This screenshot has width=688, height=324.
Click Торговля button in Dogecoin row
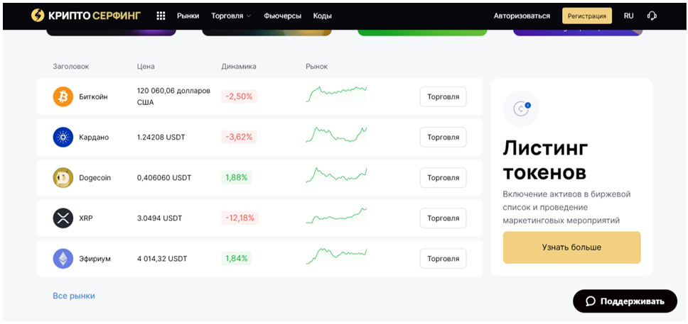444,178
